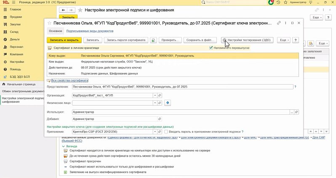The width and height of the screenshot is (336, 178).
Task: Select Назначение row in certificate info
Action: [173, 74]
